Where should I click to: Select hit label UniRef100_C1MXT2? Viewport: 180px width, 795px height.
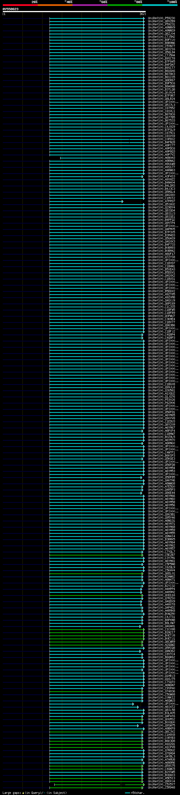pos(161,198)
